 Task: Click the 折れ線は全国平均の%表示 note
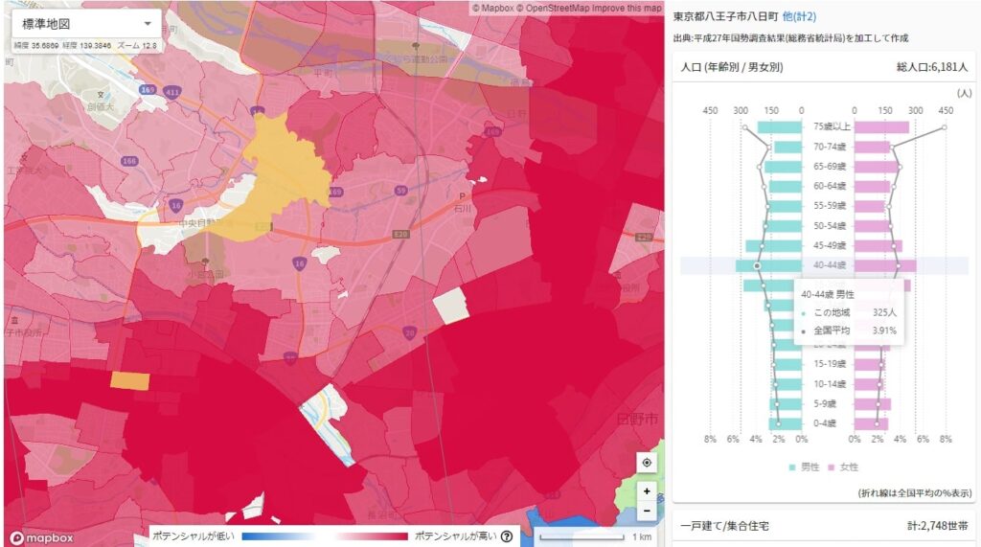click(915, 493)
